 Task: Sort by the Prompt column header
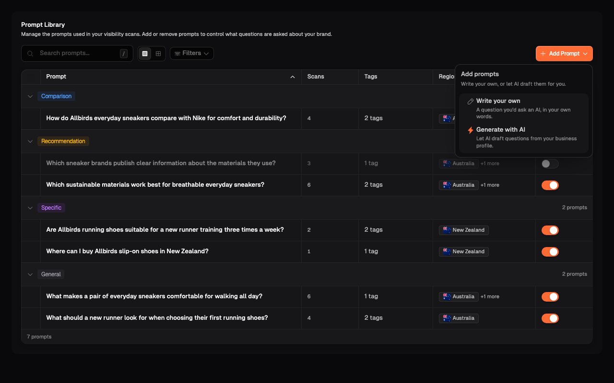(x=171, y=77)
